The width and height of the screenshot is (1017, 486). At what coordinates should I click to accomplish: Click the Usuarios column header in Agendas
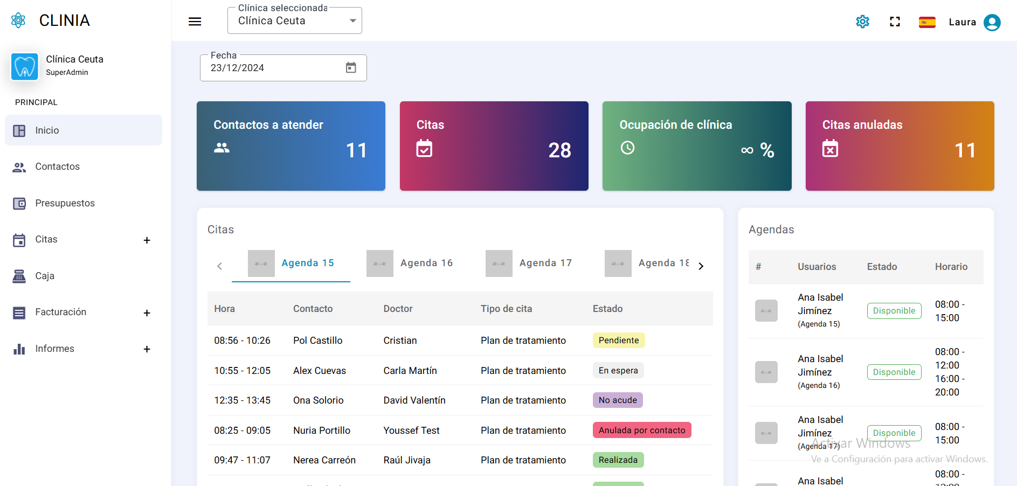[817, 267]
